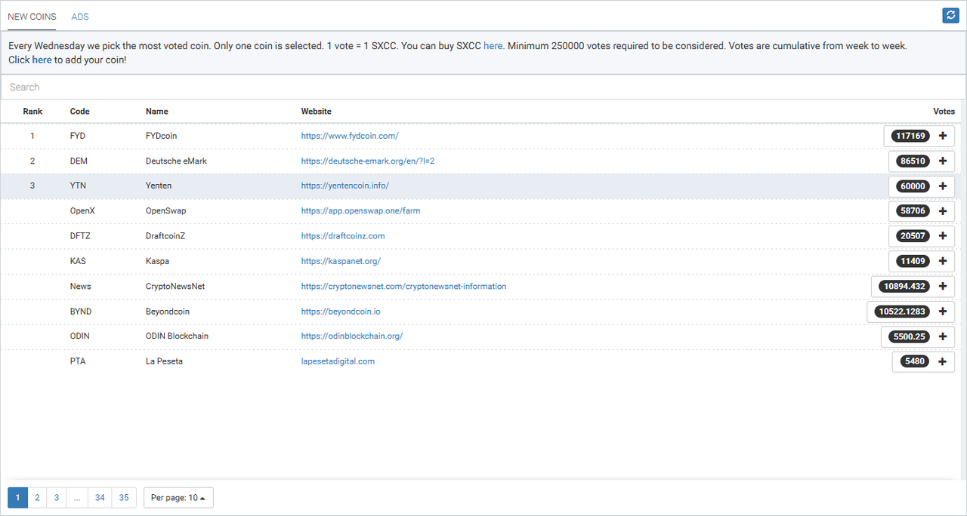Vote plus icon for Deutsche eMark
The height and width of the screenshot is (516, 967).
[942, 161]
